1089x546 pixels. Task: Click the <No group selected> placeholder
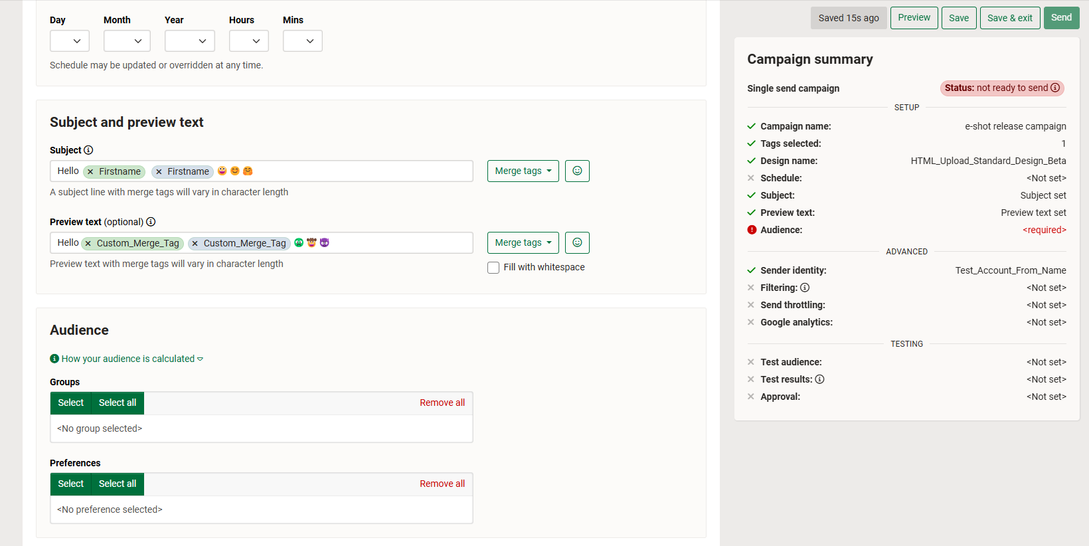[100, 428]
